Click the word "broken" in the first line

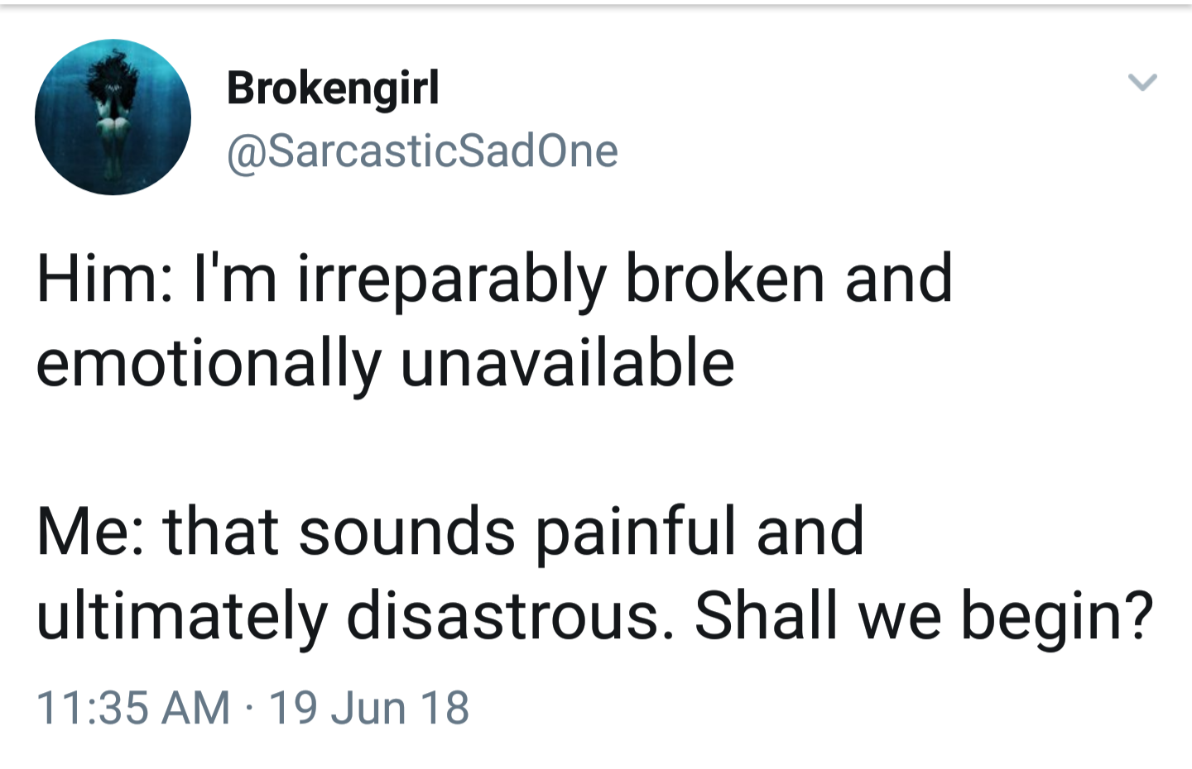pos(724,279)
